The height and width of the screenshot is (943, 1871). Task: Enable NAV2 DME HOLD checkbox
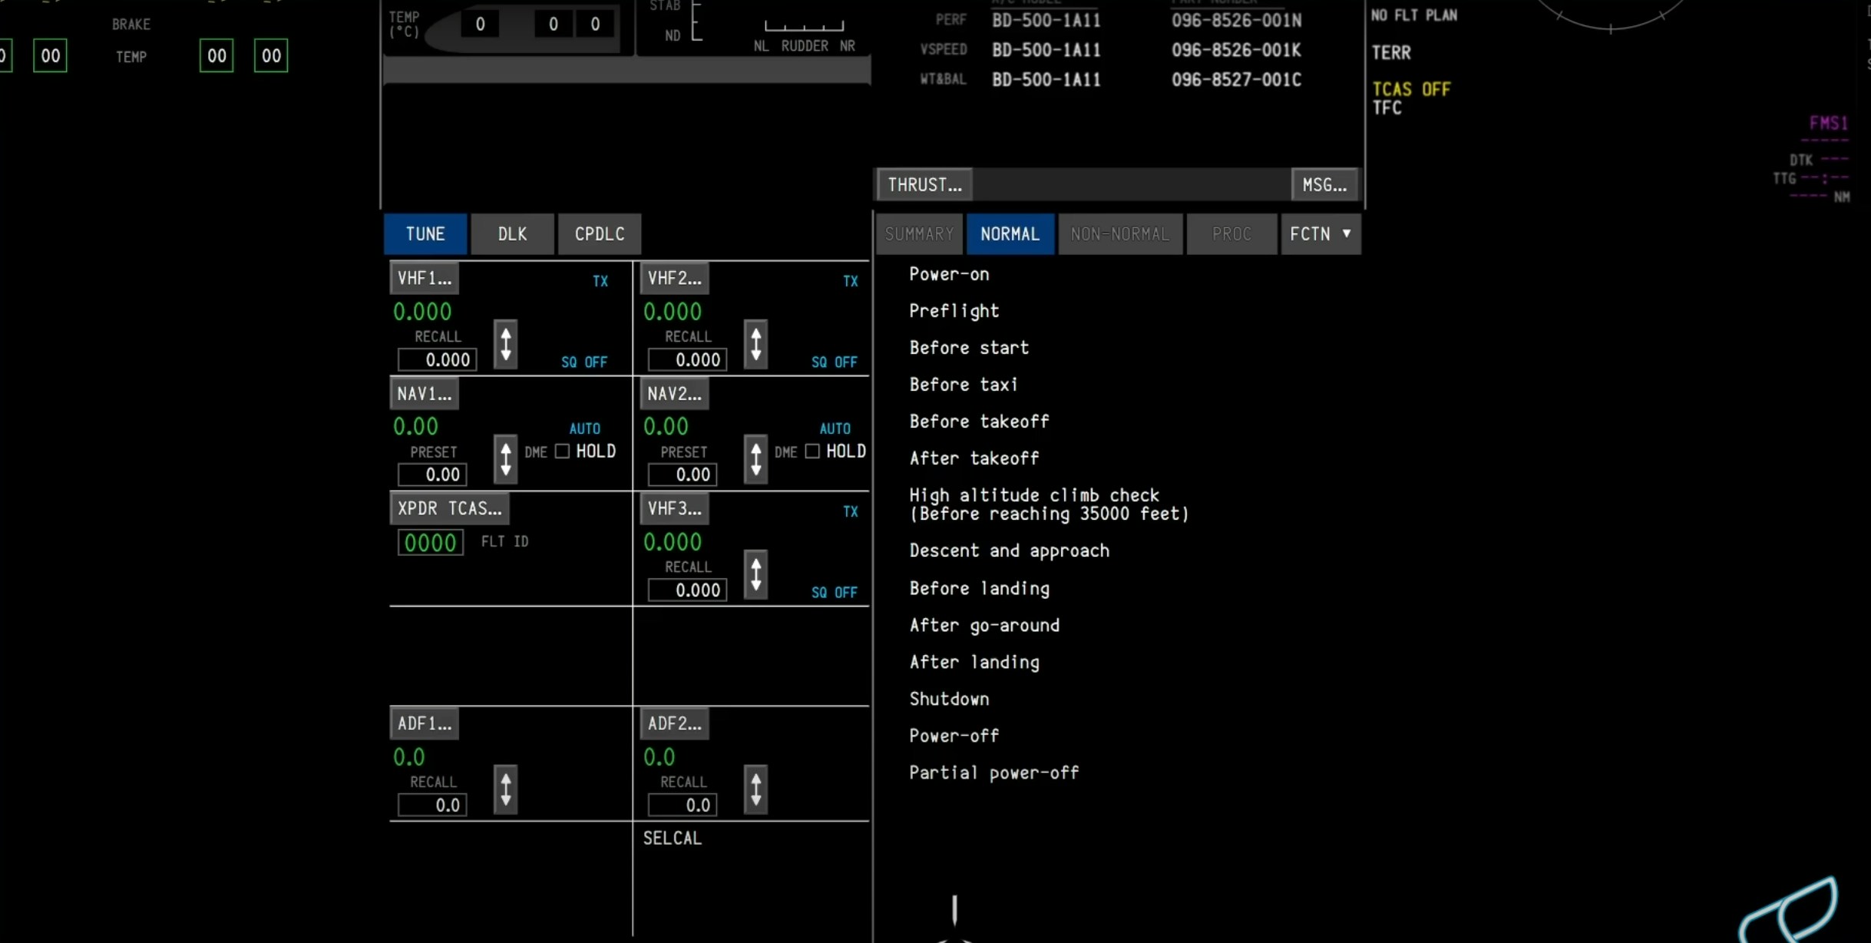pyautogui.click(x=812, y=452)
